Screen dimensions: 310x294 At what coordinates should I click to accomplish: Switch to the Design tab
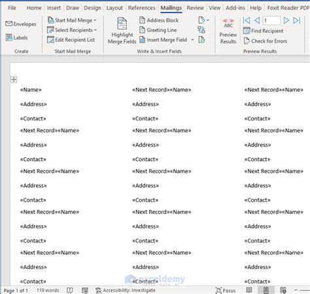92,8
